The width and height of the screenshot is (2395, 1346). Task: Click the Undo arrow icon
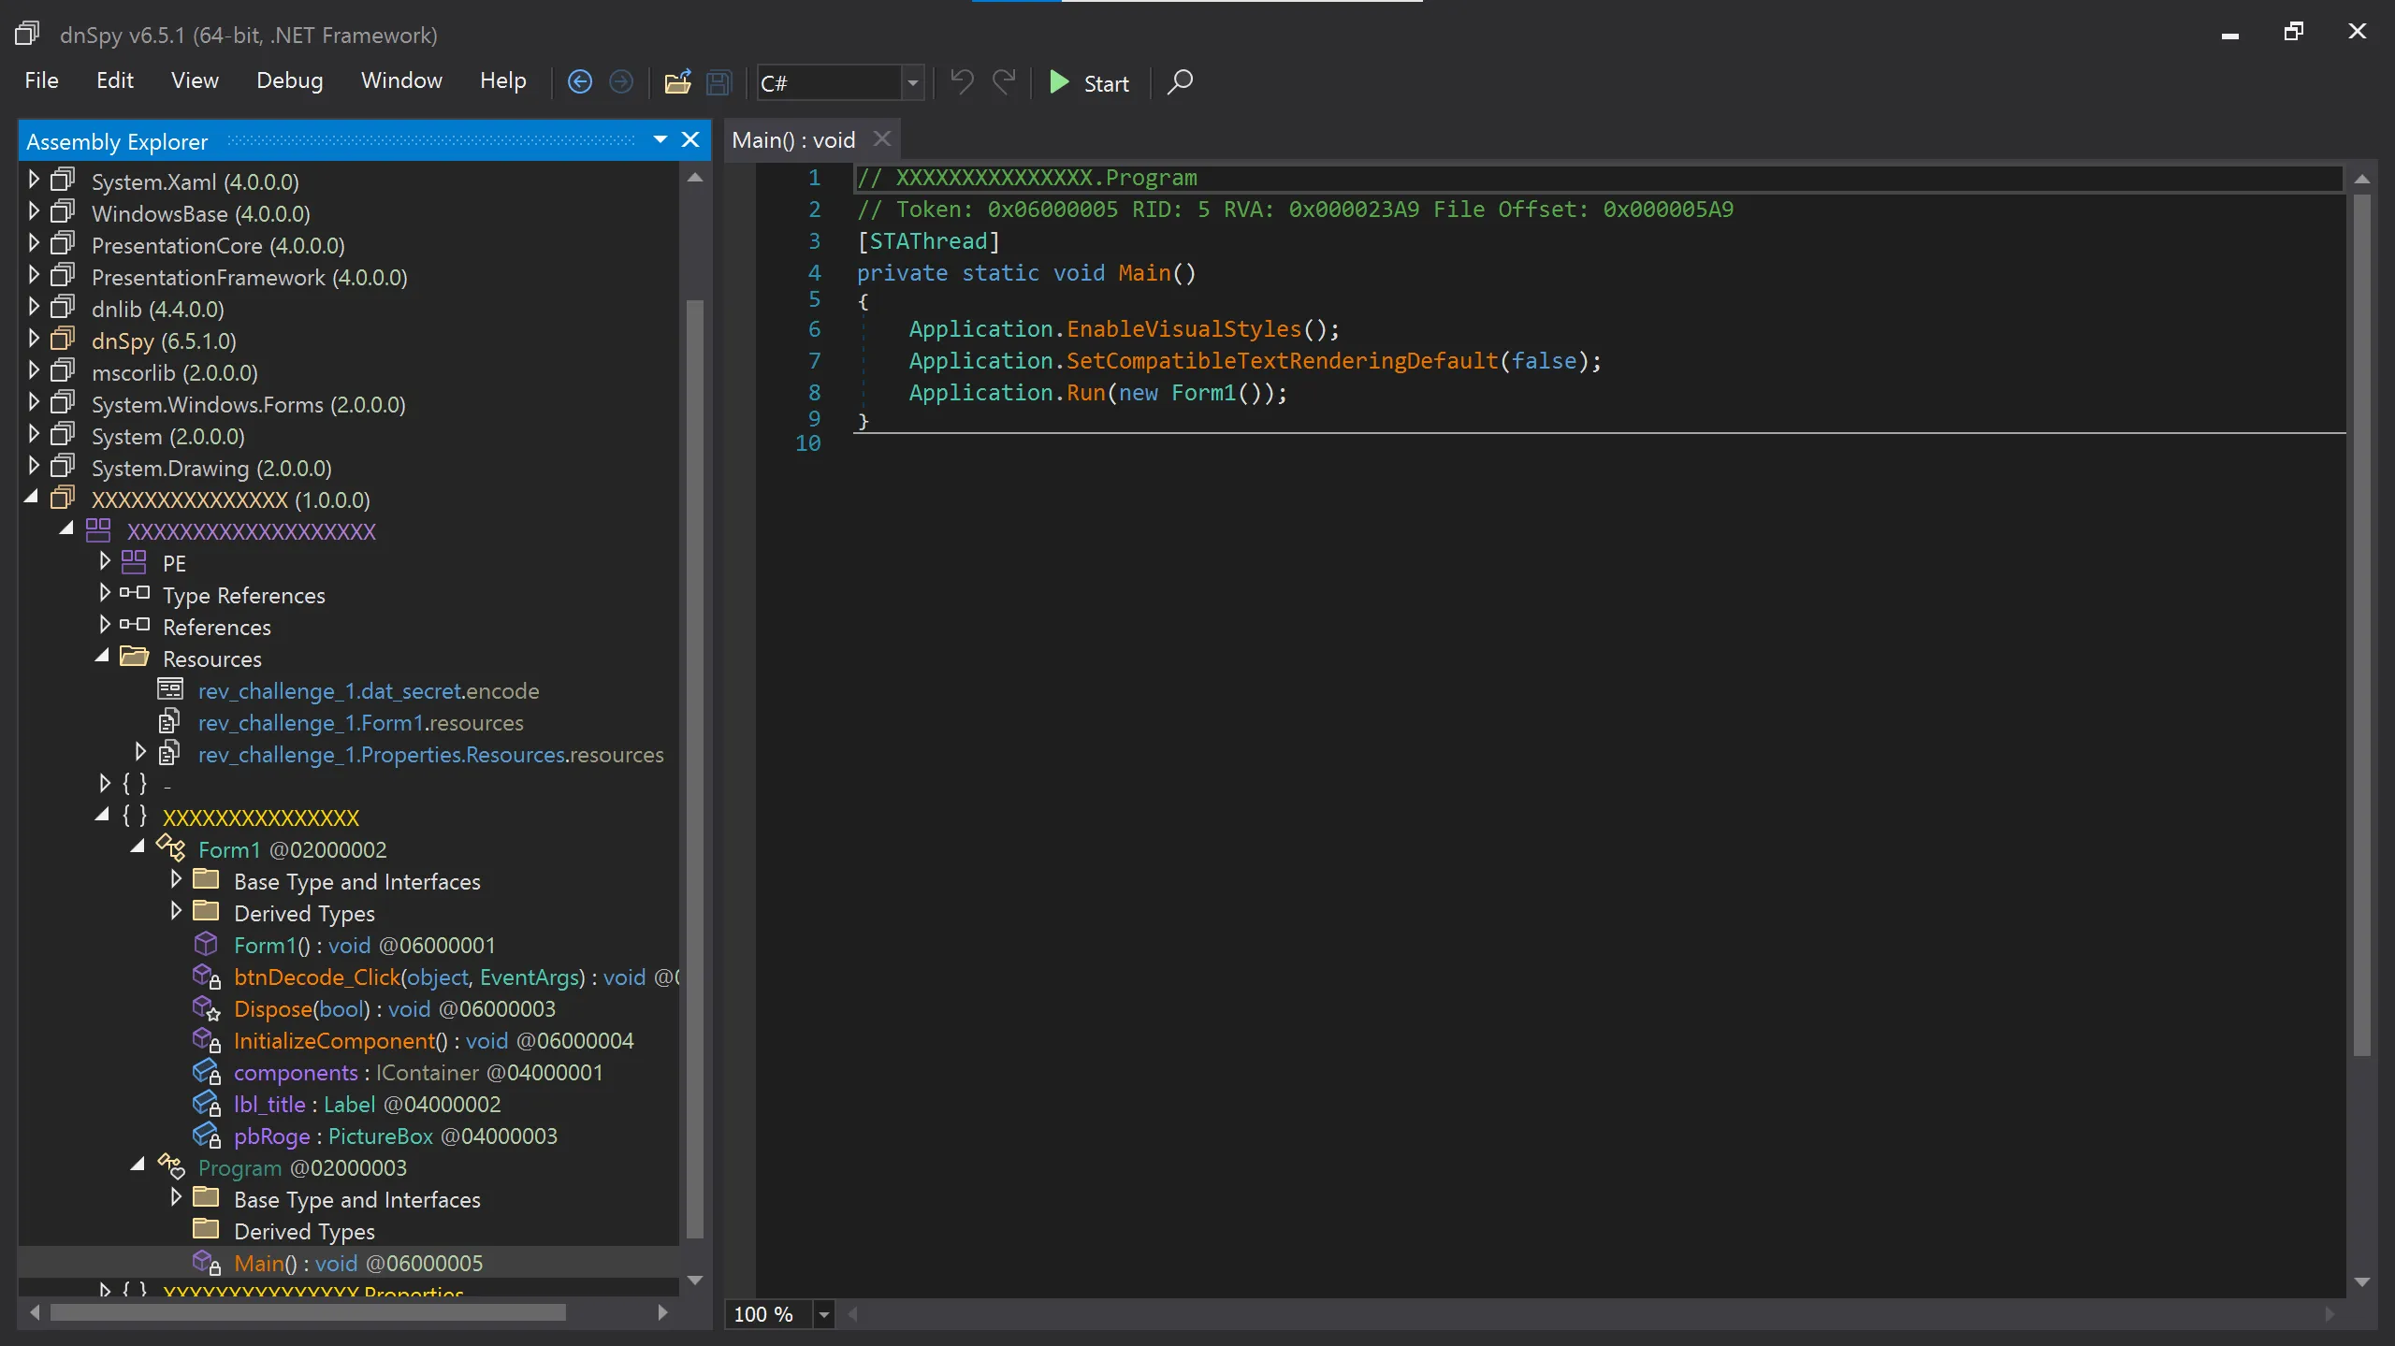pyautogui.click(x=962, y=82)
